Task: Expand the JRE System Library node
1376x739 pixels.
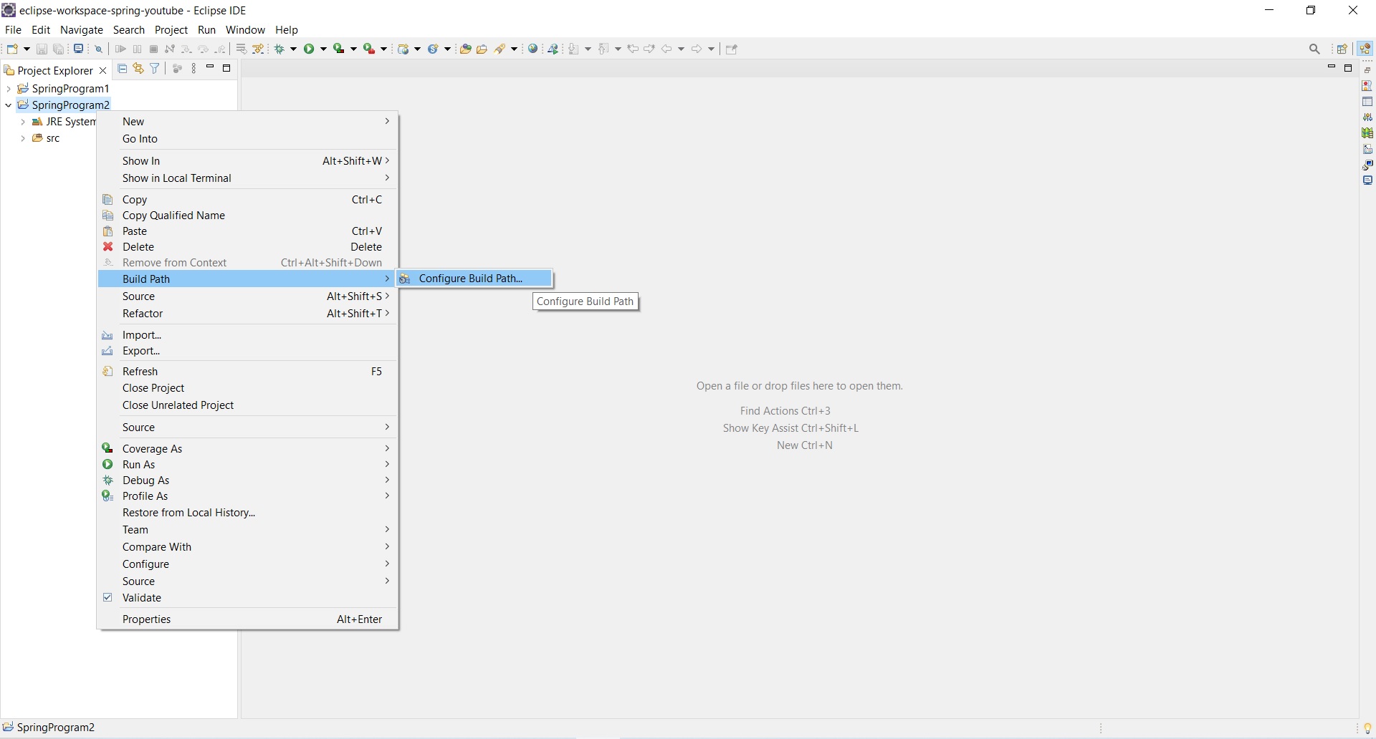Action: click(x=23, y=122)
